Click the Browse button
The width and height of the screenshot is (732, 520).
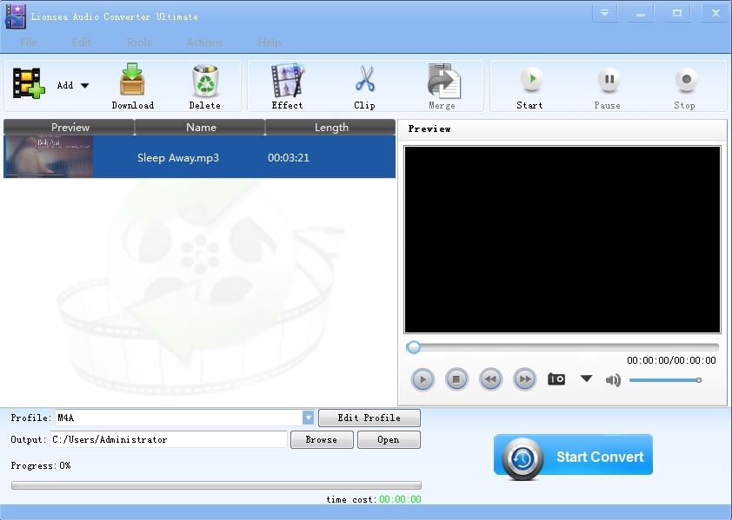(322, 440)
